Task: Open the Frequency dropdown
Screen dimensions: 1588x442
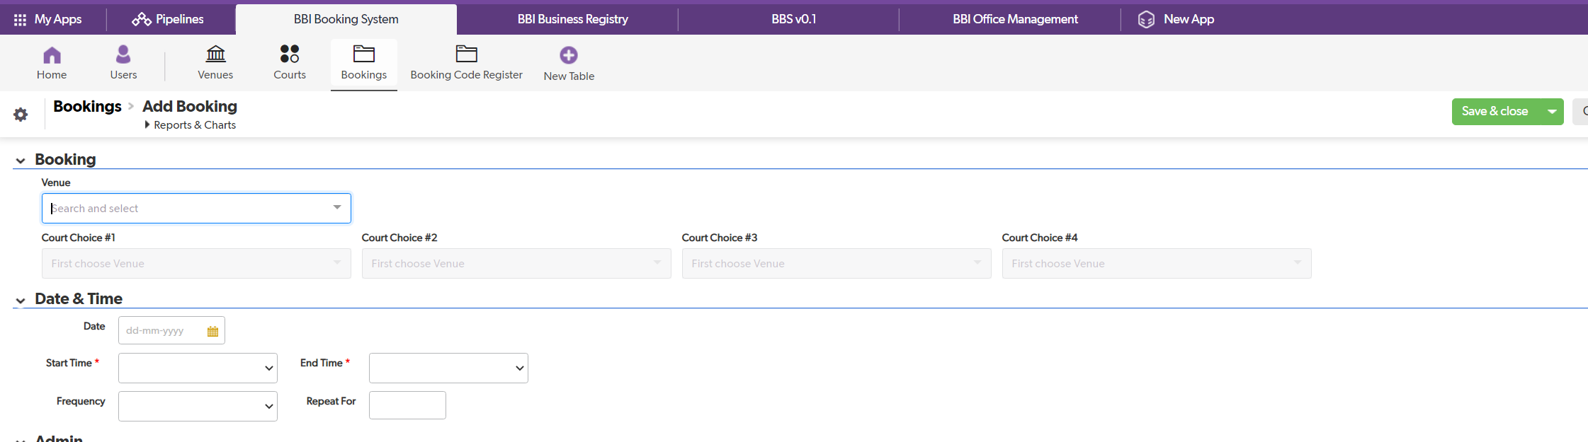Action: pyautogui.click(x=198, y=406)
